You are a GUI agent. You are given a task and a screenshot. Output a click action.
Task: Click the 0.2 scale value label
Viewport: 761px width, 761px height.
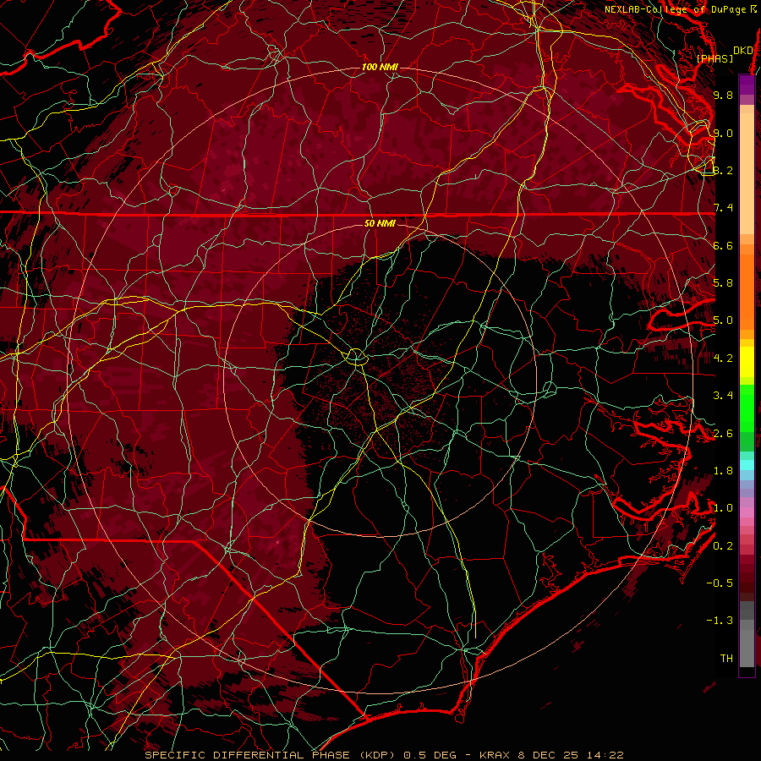(x=723, y=545)
